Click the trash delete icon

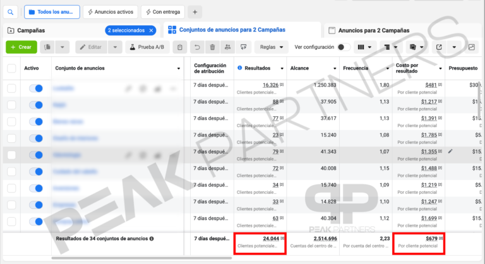coord(212,47)
